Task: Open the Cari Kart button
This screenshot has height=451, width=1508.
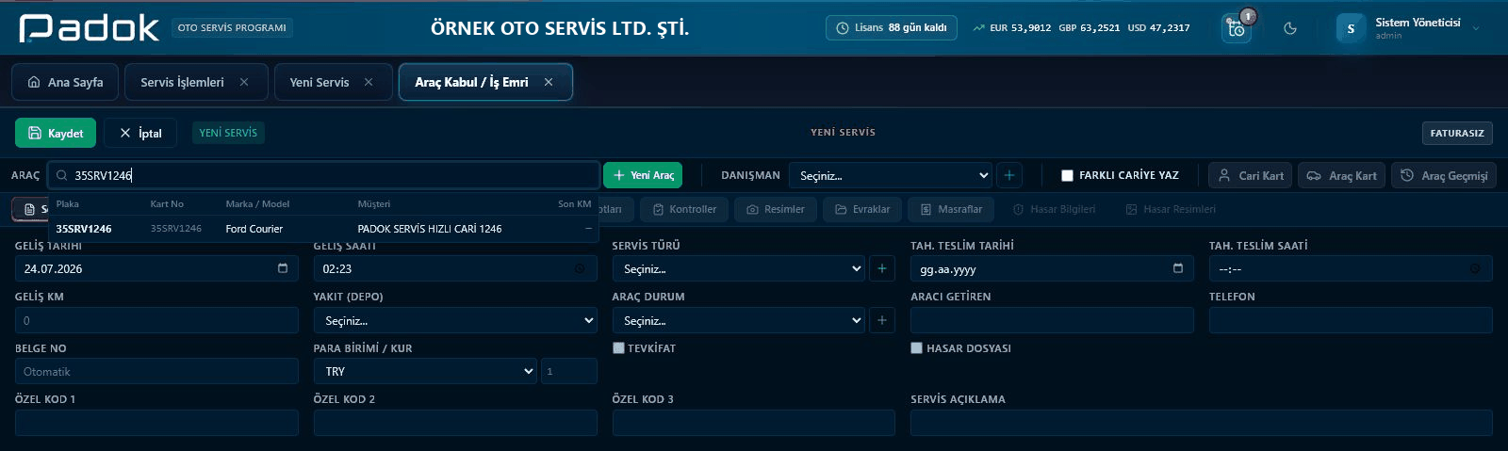Action: [x=1250, y=175]
